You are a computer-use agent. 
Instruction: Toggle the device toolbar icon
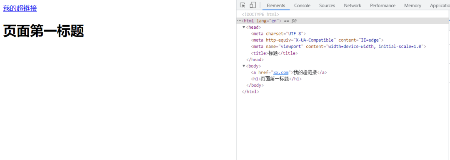tap(252, 5)
